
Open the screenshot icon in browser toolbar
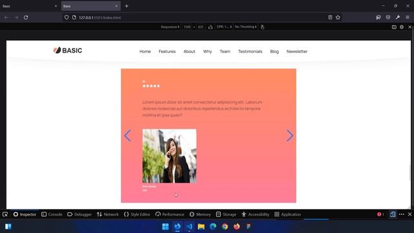tap(378, 17)
